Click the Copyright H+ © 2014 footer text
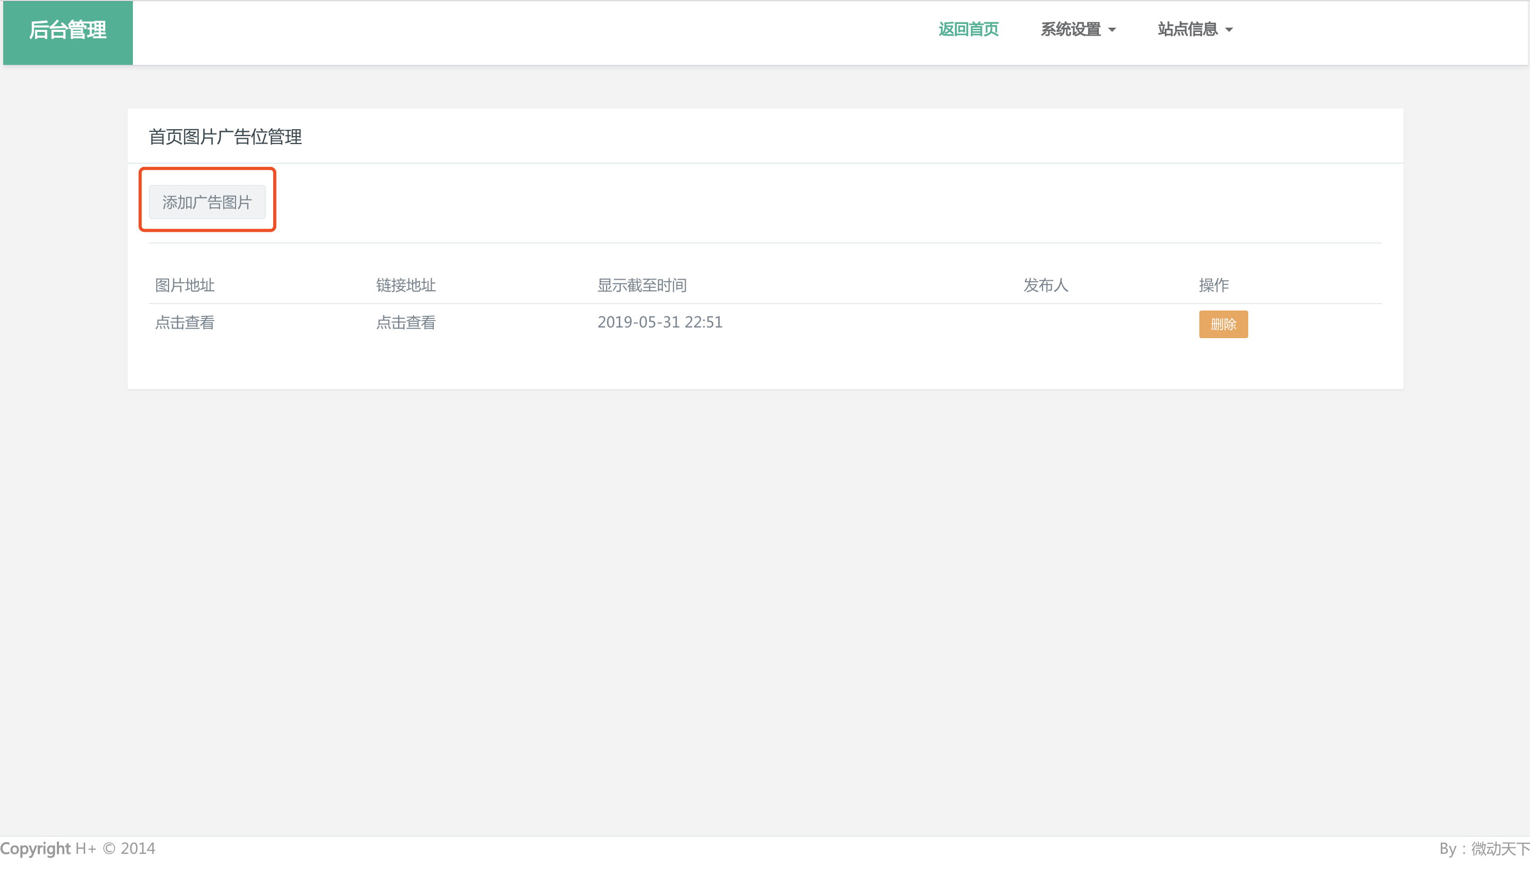This screenshot has height=873, width=1530. coord(78,849)
